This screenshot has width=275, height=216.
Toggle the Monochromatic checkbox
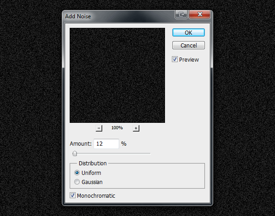72,195
